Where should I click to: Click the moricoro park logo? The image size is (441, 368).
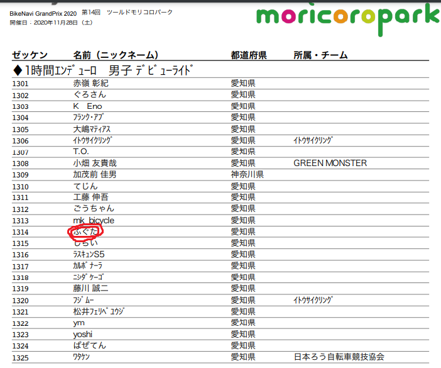pos(348,19)
